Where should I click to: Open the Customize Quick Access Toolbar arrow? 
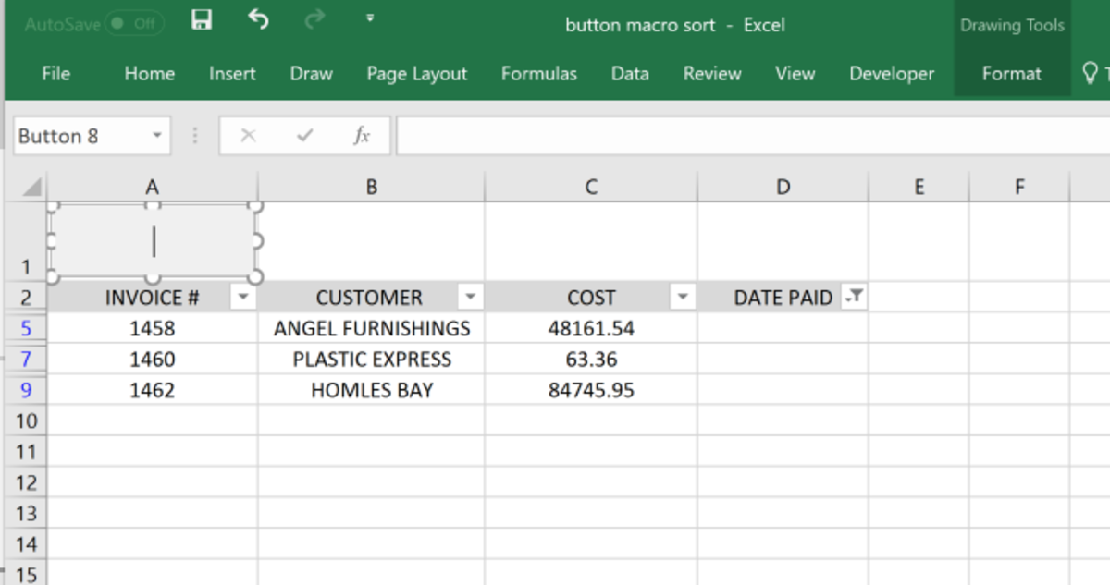coord(370,18)
